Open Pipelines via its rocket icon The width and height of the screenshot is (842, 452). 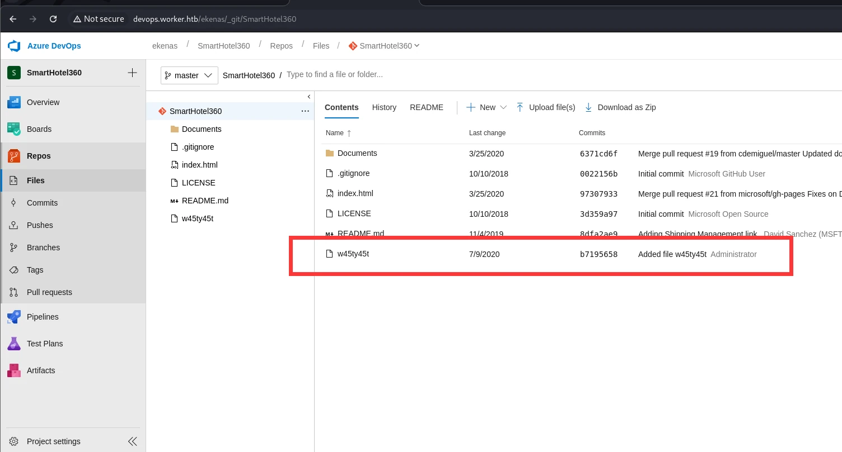point(14,317)
